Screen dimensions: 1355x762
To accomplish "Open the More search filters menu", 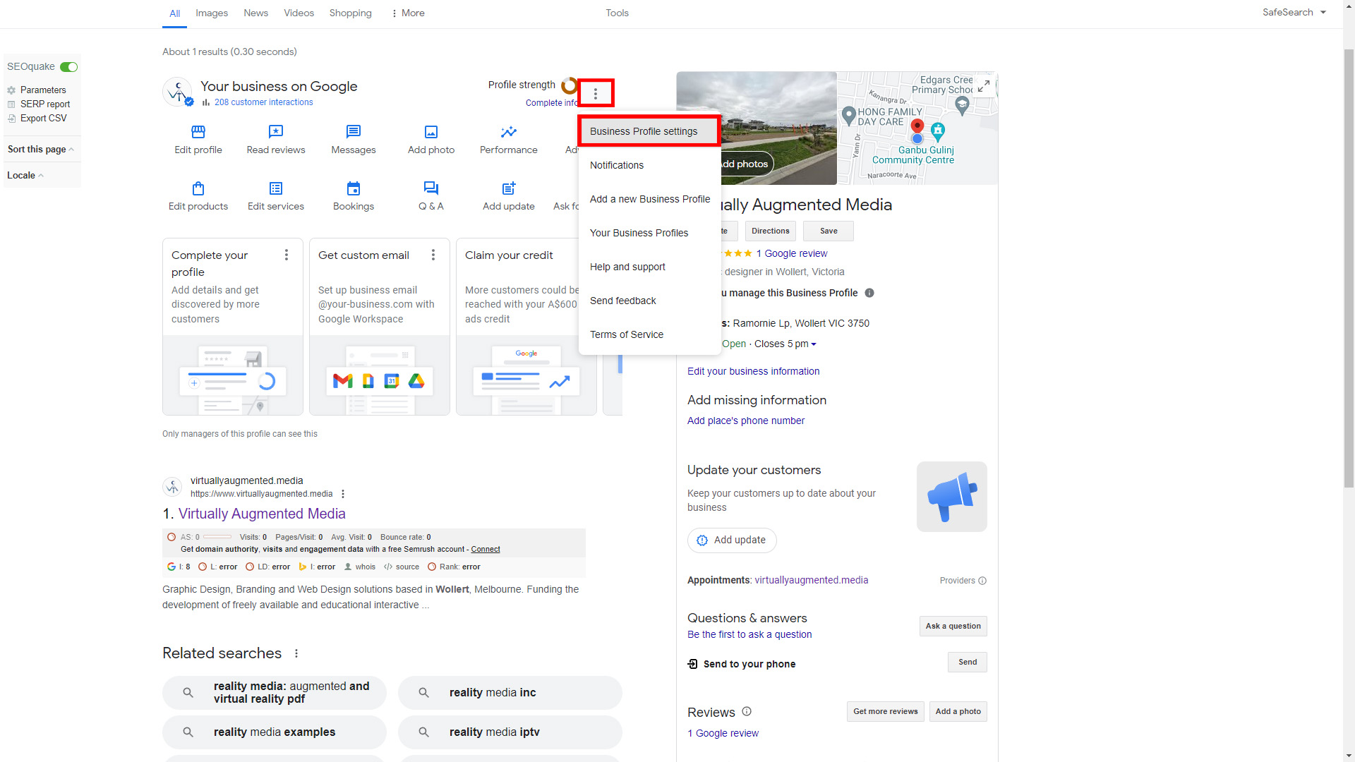I will 408,13.
